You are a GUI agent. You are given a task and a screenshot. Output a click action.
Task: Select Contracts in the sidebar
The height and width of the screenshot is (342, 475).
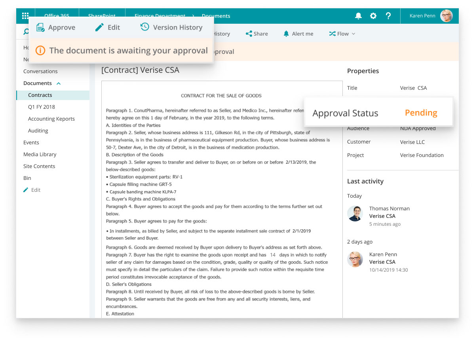click(40, 95)
